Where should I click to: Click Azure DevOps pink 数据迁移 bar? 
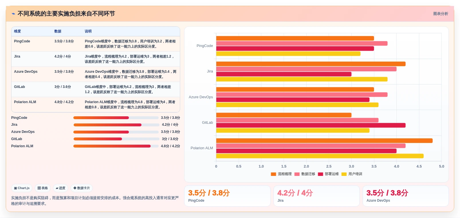(x=302, y=95)
